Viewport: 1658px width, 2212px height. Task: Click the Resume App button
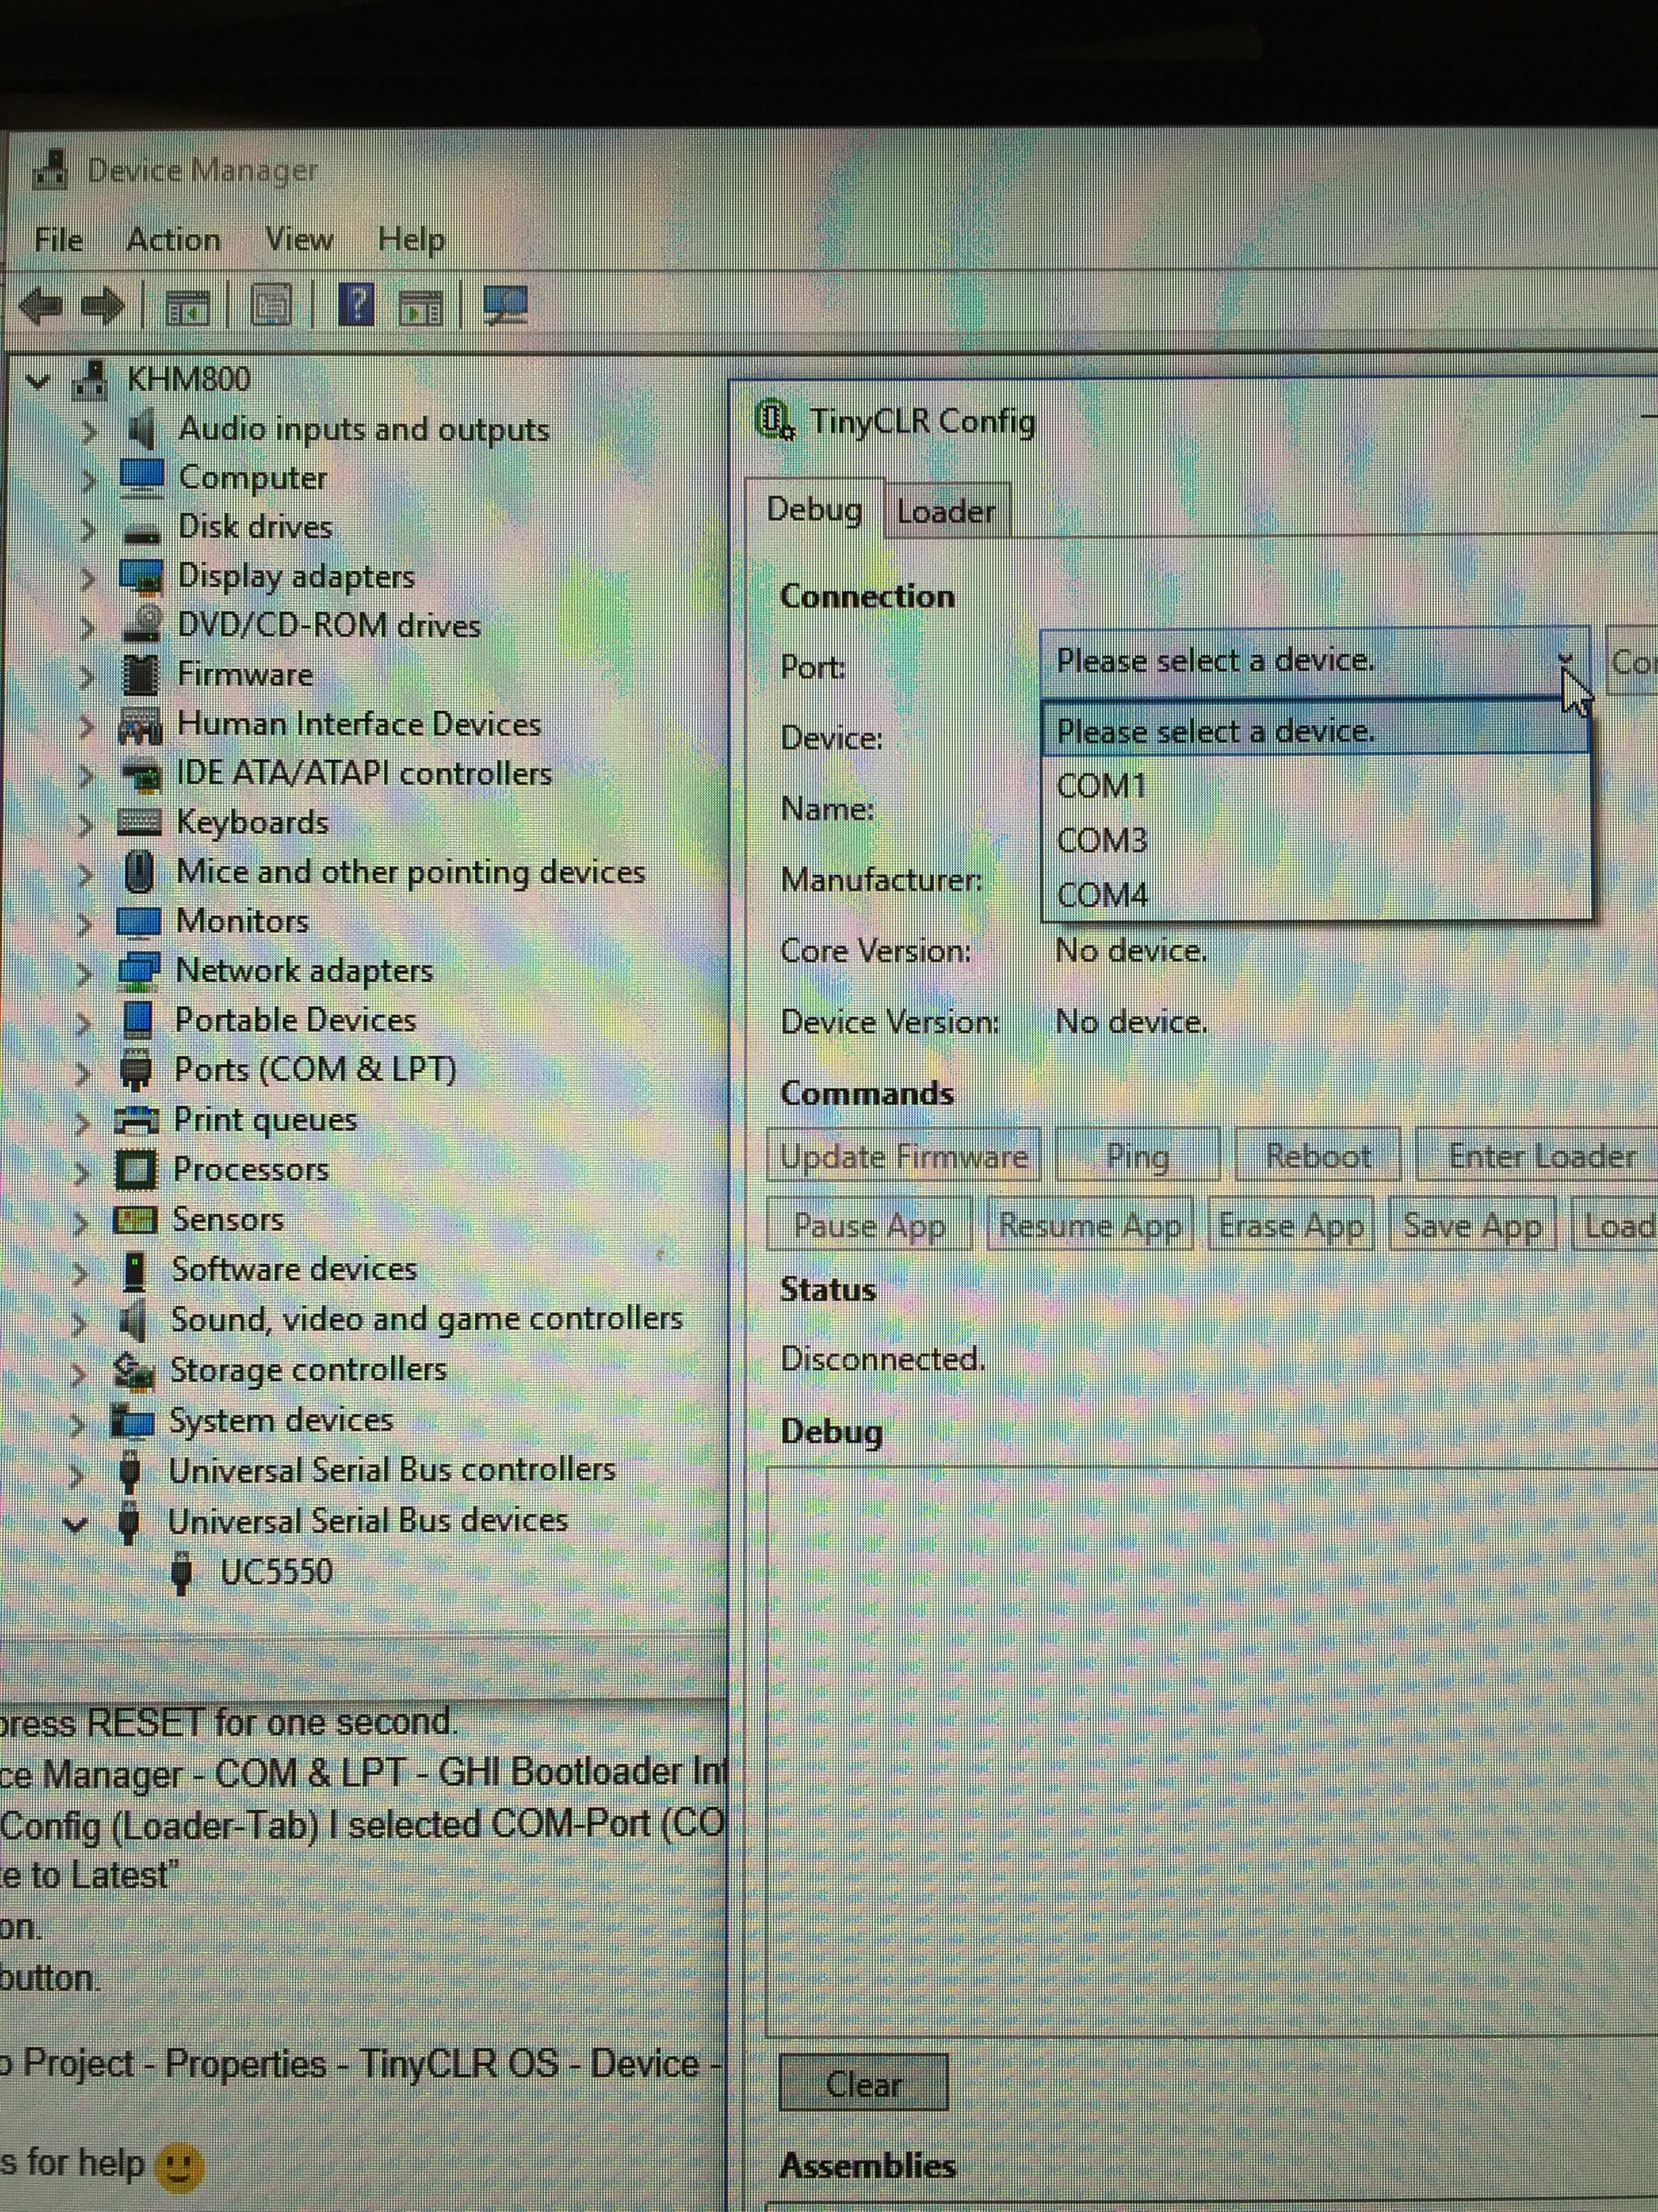pos(1089,1225)
